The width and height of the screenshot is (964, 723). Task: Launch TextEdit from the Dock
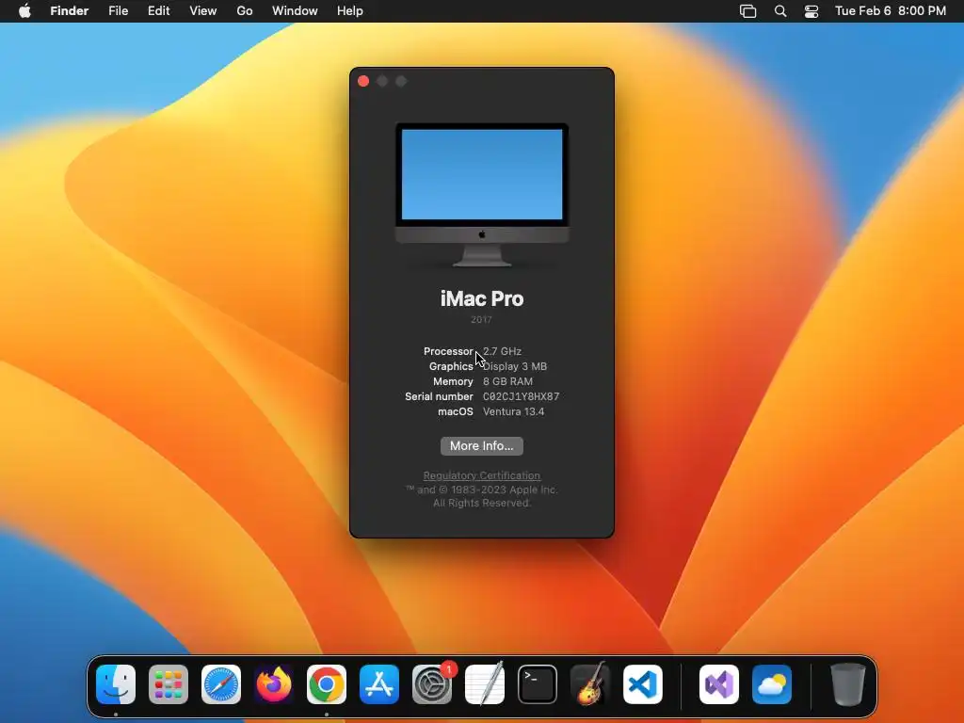[x=485, y=684]
